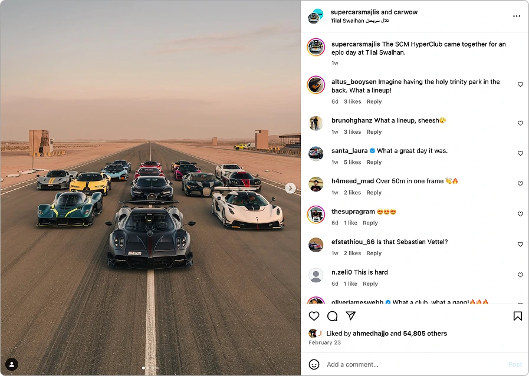Show tagged people icon on photo
This screenshot has width=529, height=376.
pyautogui.click(x=12, y=364)
